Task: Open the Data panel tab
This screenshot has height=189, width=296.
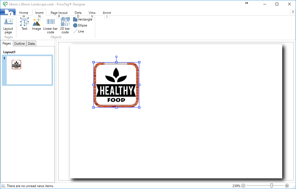Action: coord(31,44)
